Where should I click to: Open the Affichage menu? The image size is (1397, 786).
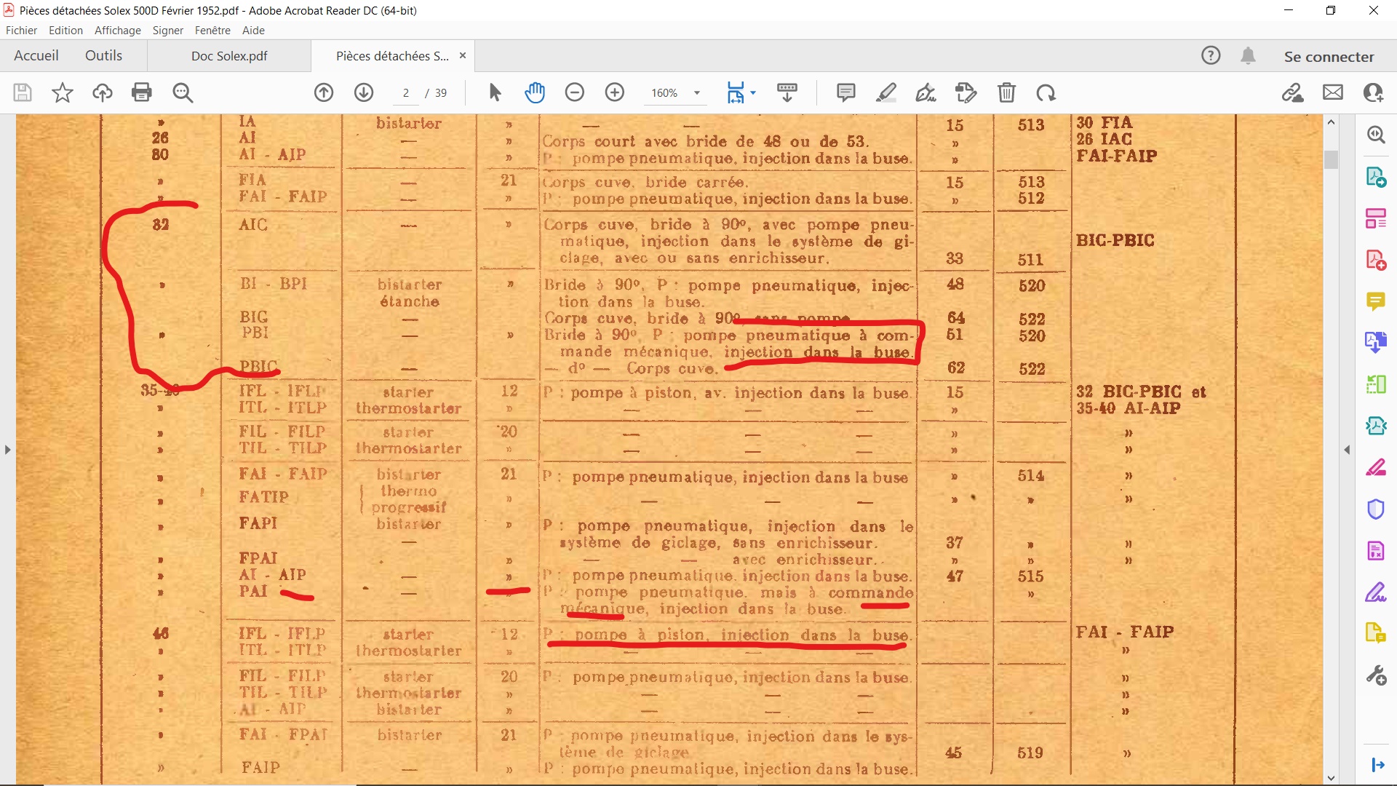click(117, 30)
